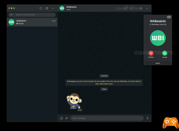Start a video call from chat header
This screenshot has height=131, width=179.
click(125, 8)
